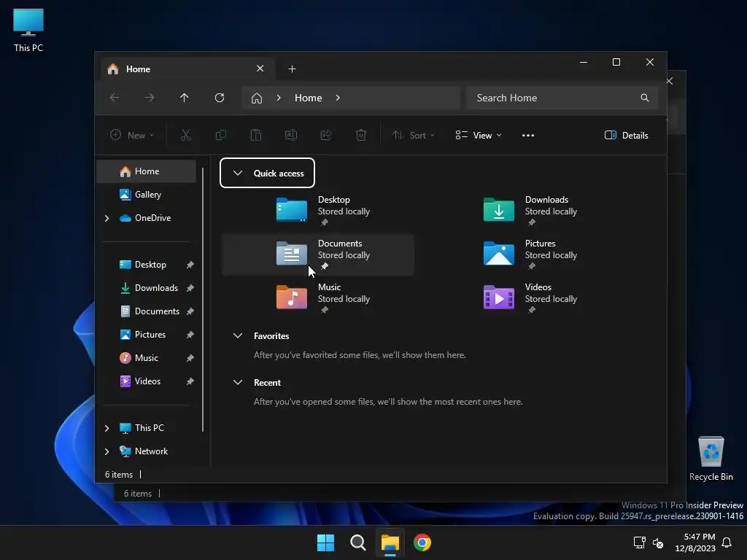This screenshot has height=560, width=747.
Task: Click the Share icon in toolbar
Action: 326,135
